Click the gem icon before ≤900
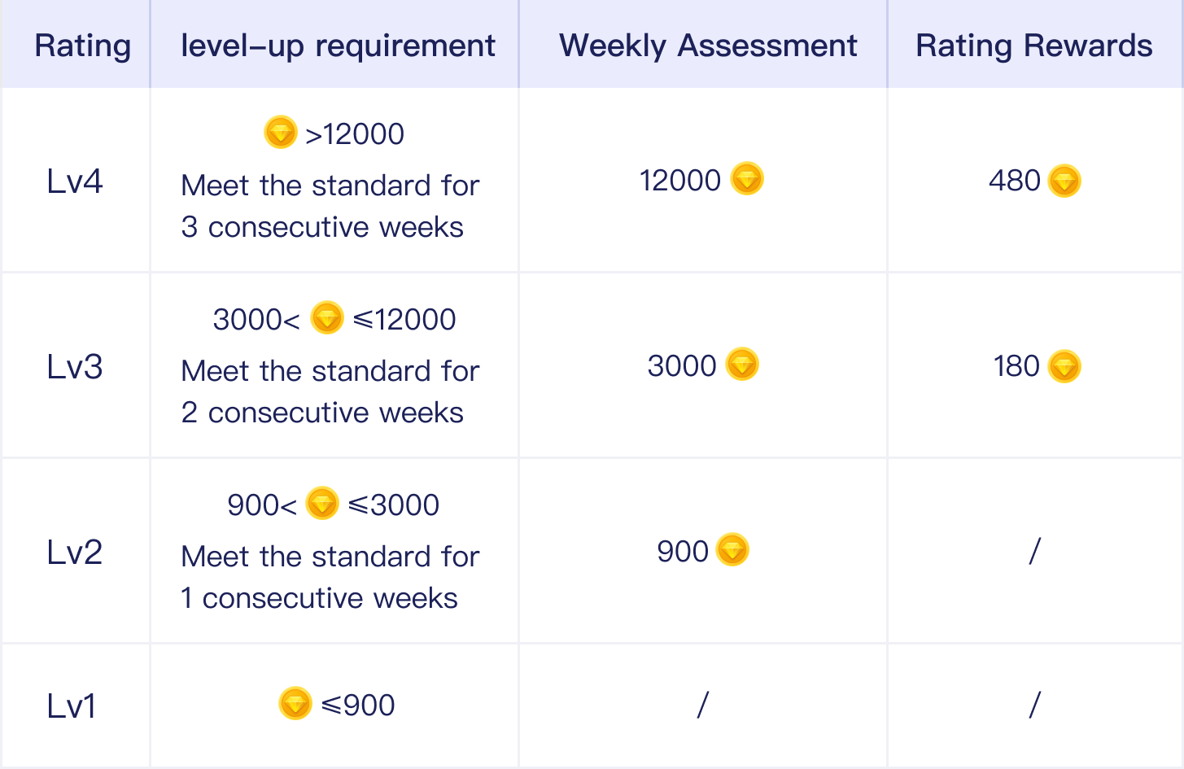Image resolution: width=1184 pixels, height=769 pixels. tap(295, 703)
